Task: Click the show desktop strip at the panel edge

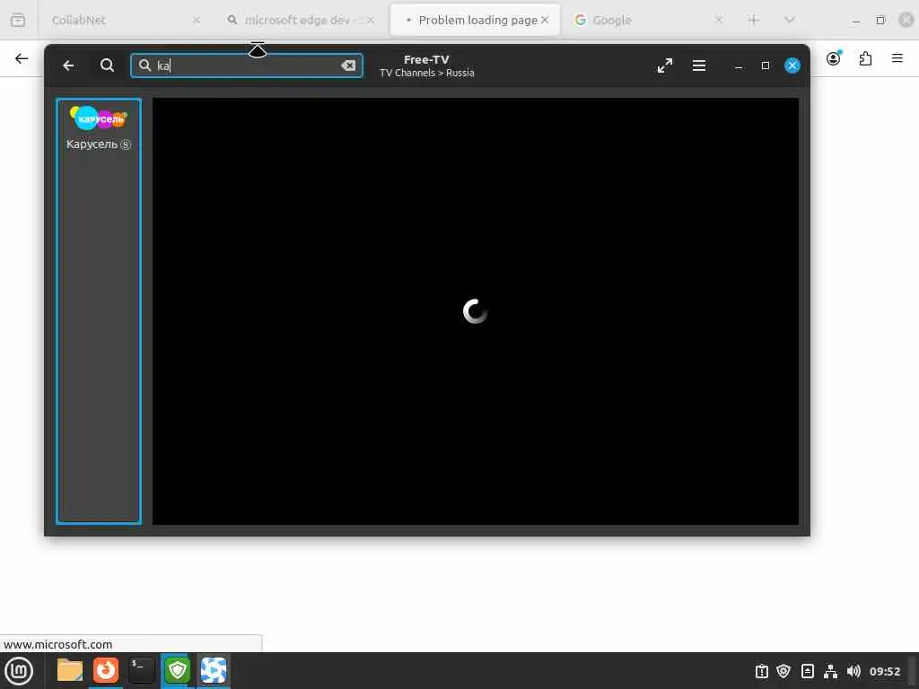Action: pyautogui.click(x=913, y=671)
